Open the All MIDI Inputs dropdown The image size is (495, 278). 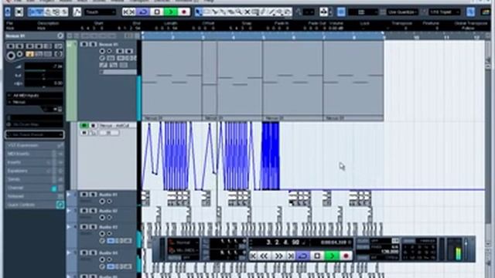pos(35,95)
